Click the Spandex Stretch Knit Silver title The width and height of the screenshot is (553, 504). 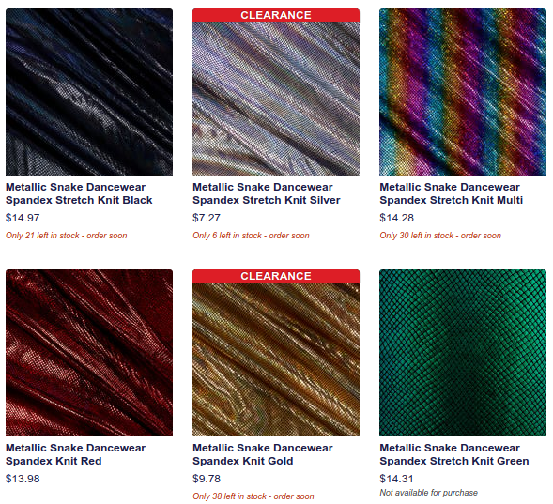pyautogui.click(x=267, y=193)
